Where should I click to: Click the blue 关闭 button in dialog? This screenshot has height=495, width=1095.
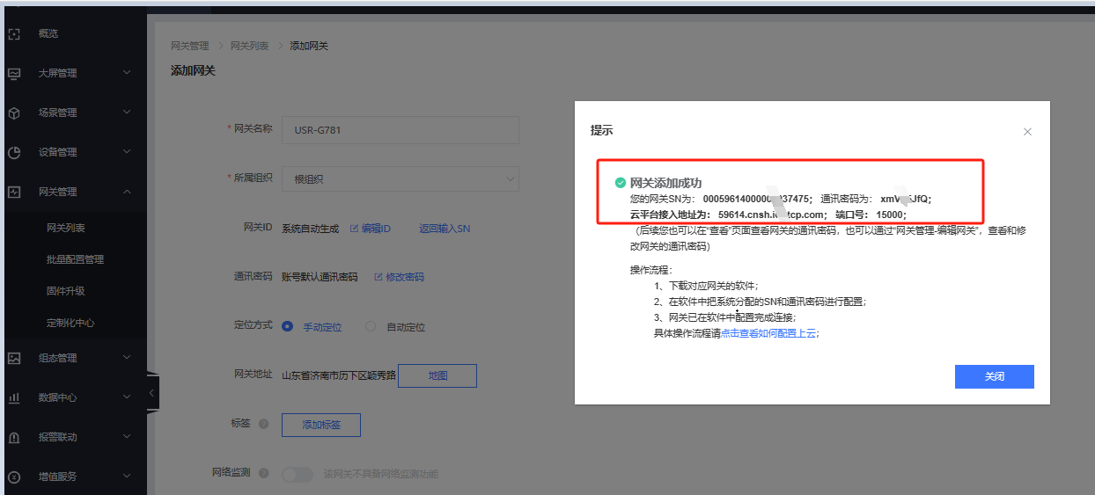pos(994,376)
